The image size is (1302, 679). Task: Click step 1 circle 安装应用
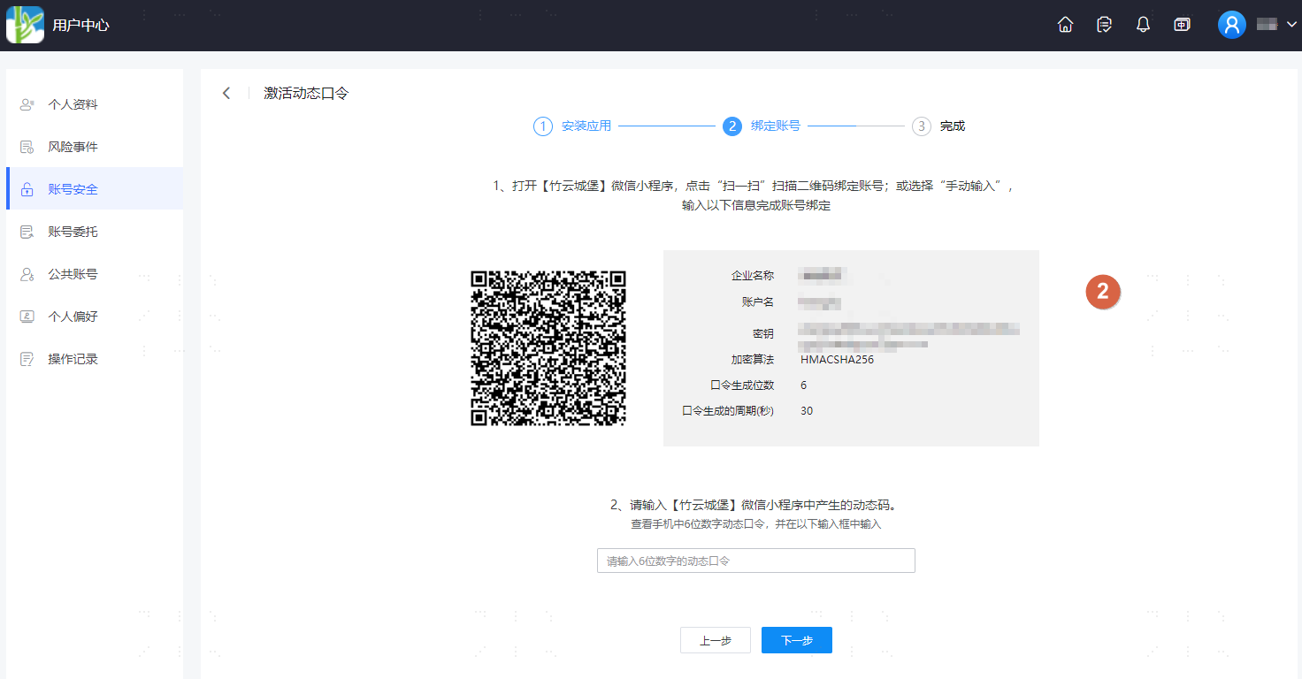pyautogui.click(x=542, y=126)
